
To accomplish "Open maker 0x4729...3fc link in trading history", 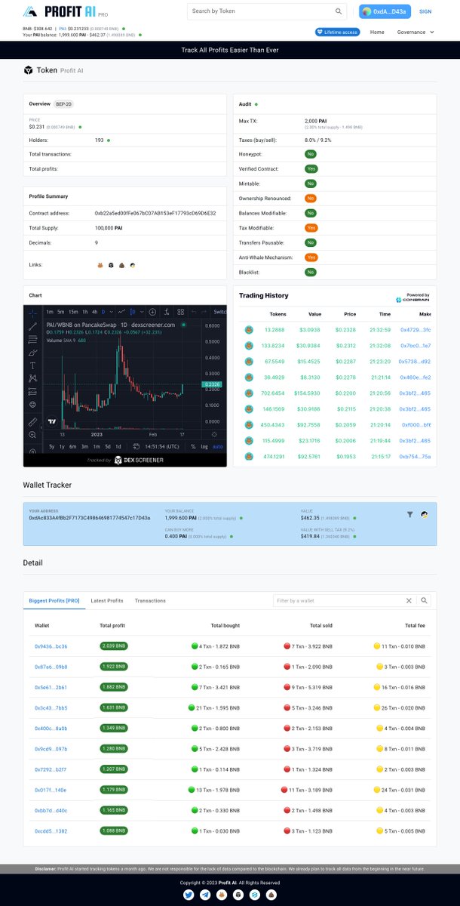I will click(x=416, y=329).
